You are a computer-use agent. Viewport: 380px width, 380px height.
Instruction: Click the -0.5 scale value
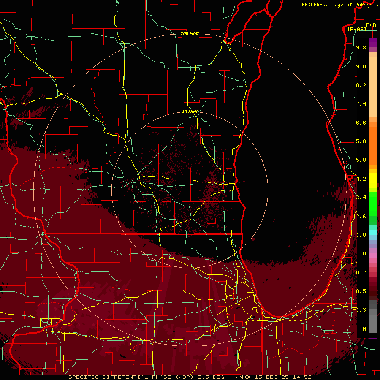click(x=359, y=291)
